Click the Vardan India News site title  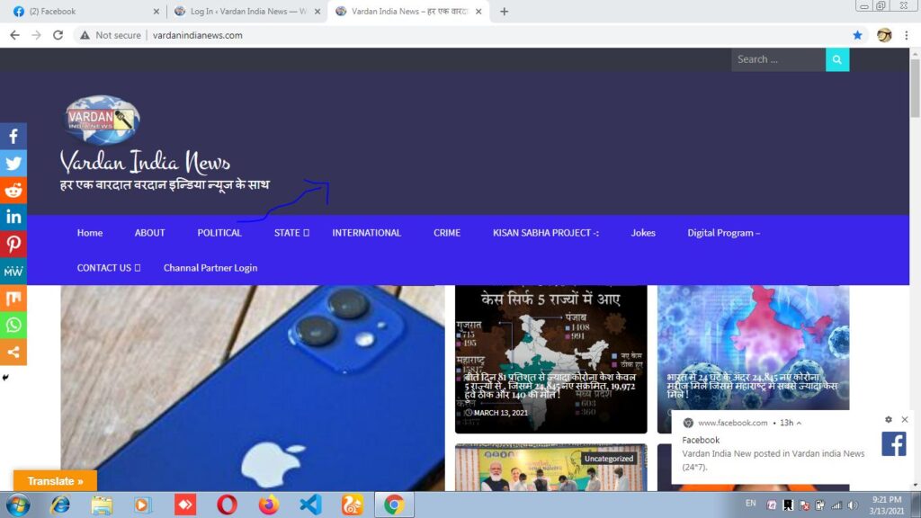[x=145, y=162]
